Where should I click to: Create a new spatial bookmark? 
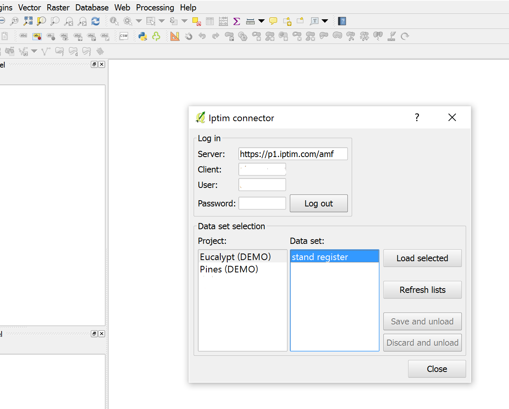point(288,21)
